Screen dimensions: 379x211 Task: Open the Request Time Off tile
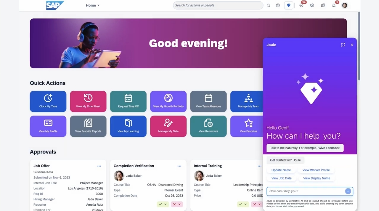click(x=128, y=101)
